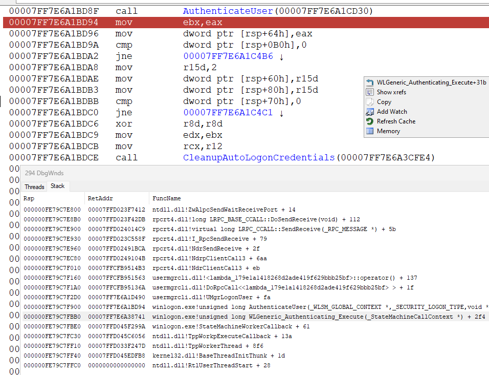Viewport: 489px width, 375px height.
Task: Select address 00007FF7E6A1BD9A cmp line
Action: click(x=54, y=45)
